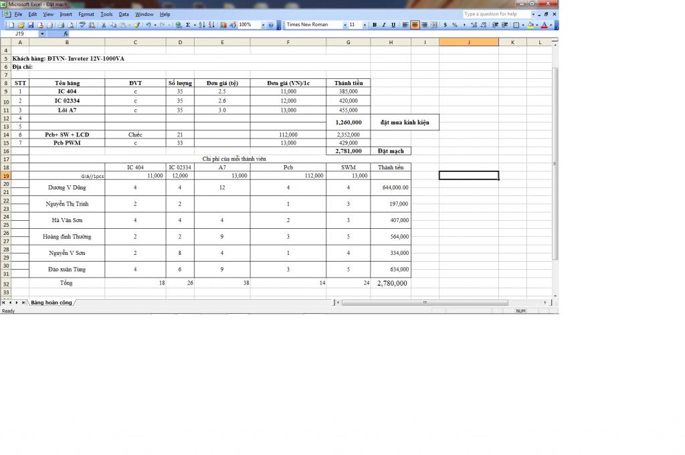685x455 pixels.
Task: Click the font color red A swatch
Action: tap(545, 25)
